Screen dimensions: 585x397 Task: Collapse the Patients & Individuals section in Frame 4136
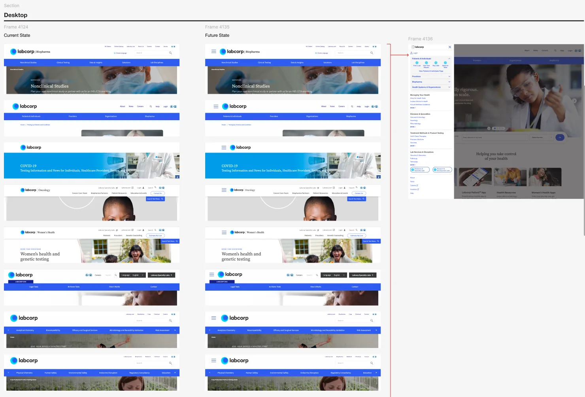(449, 59)
